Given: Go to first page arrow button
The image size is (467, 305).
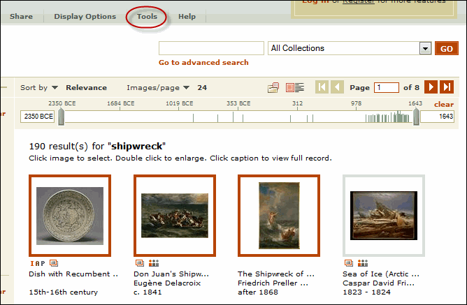Looking at the screenshot, I should pyautogui.click(x=322, y=87).
